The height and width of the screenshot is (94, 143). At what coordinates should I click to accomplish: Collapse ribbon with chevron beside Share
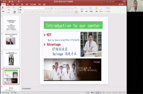125,4
